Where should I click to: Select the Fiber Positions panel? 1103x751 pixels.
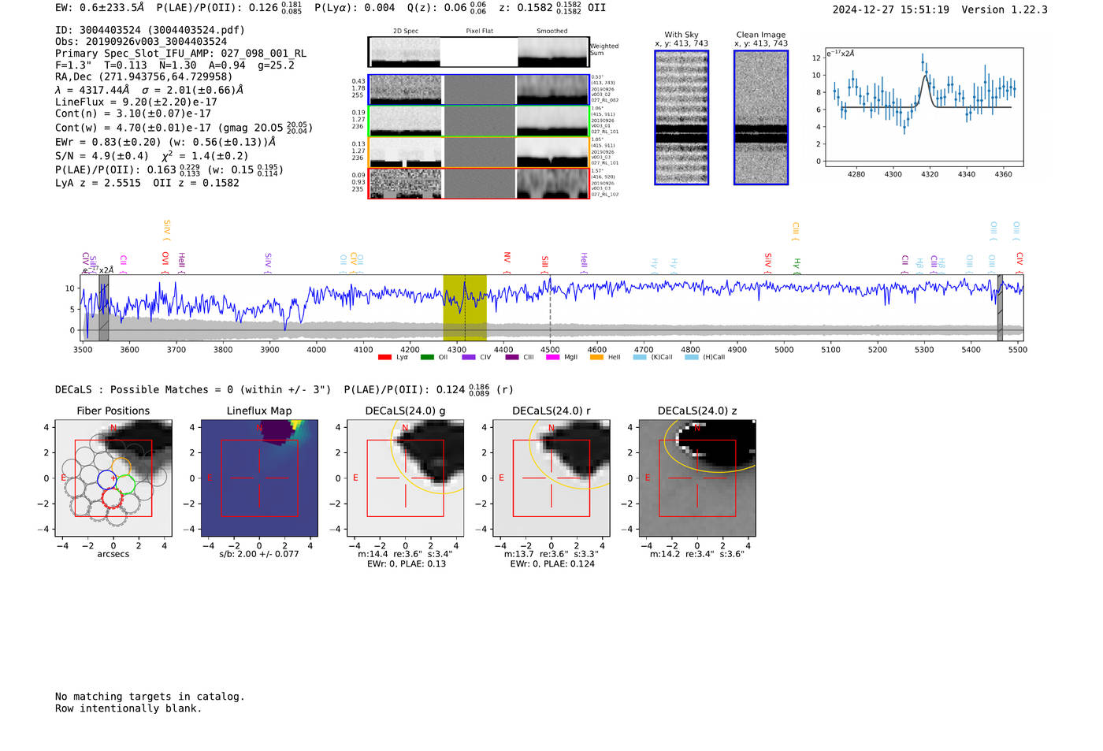pos(113,478)
